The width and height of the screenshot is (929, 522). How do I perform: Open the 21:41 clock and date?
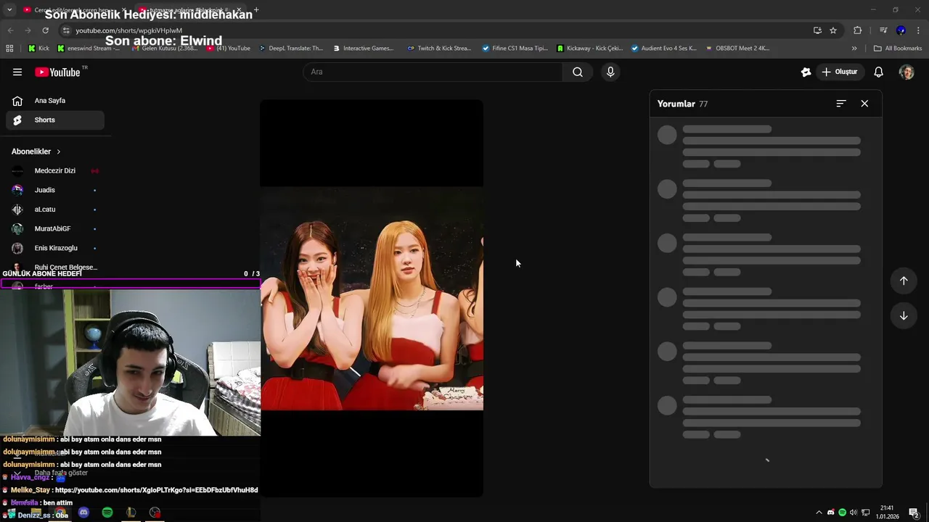[x=887, y=513]
